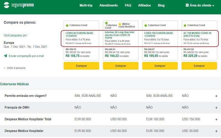This screenshot has height=138, width=221.
Task: Click the client area user icon
Action: 187,5
